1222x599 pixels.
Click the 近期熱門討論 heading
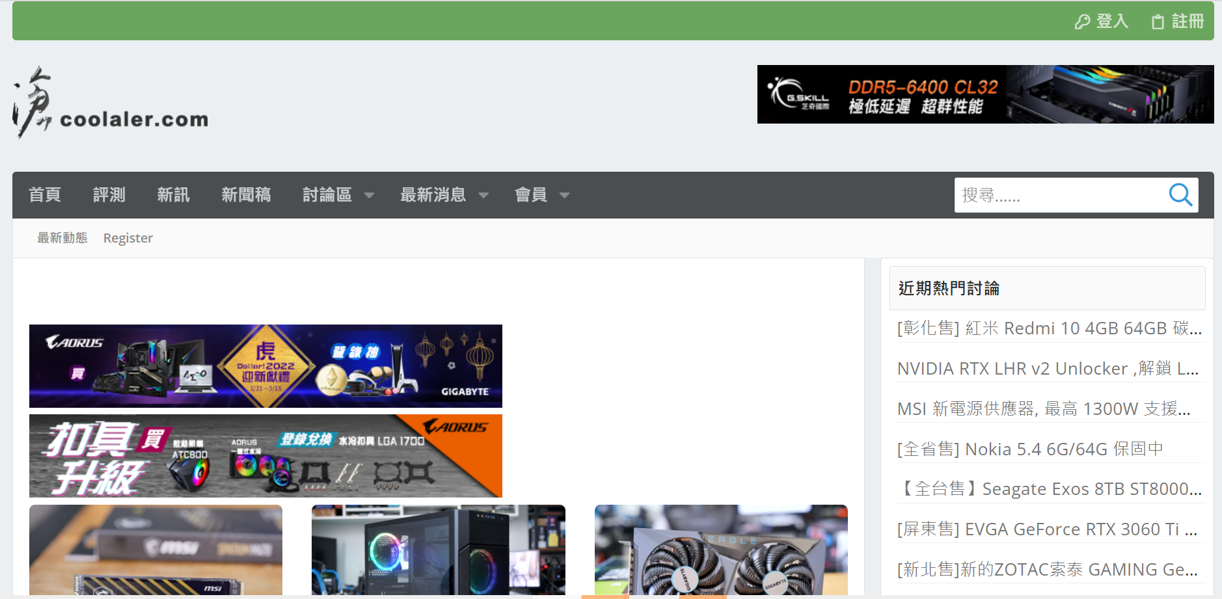tap(949, 288)
